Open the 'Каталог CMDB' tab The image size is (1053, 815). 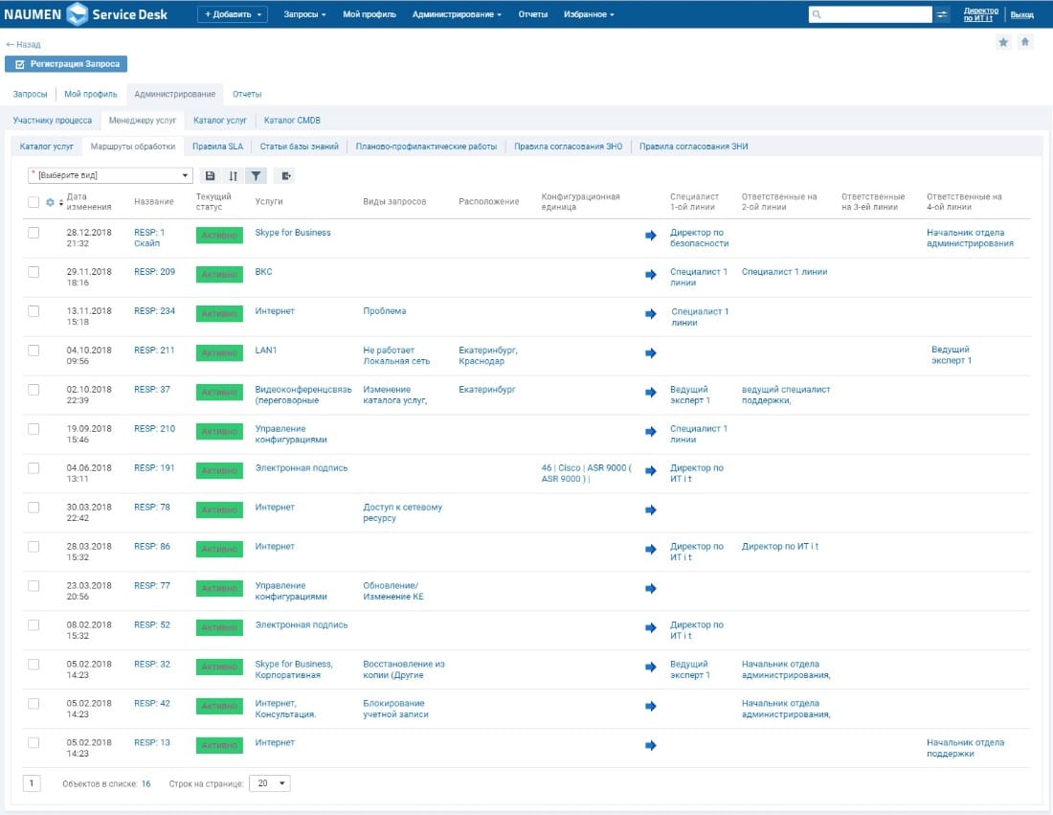(x=292, y=121)
